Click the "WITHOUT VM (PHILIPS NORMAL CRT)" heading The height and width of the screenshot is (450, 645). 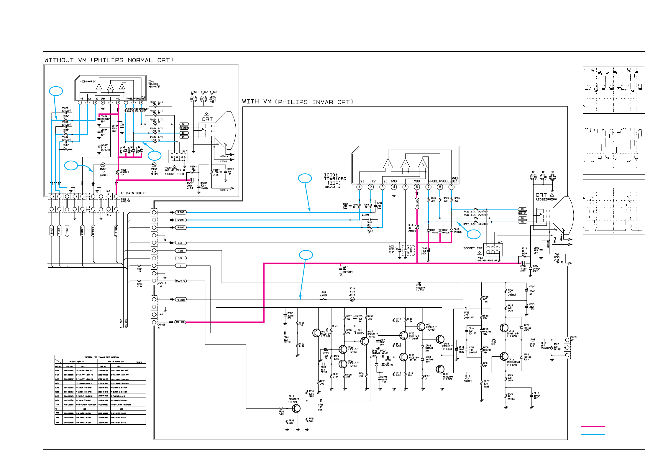tap(109, 60)
